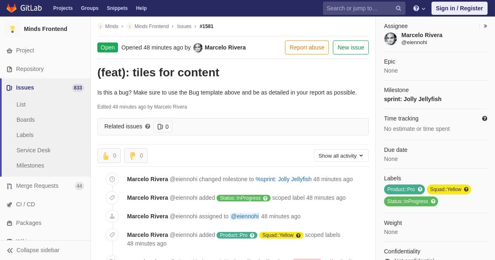Give a thumbs up reaction
Screen dimensions: 495x260
click(109, 156)
